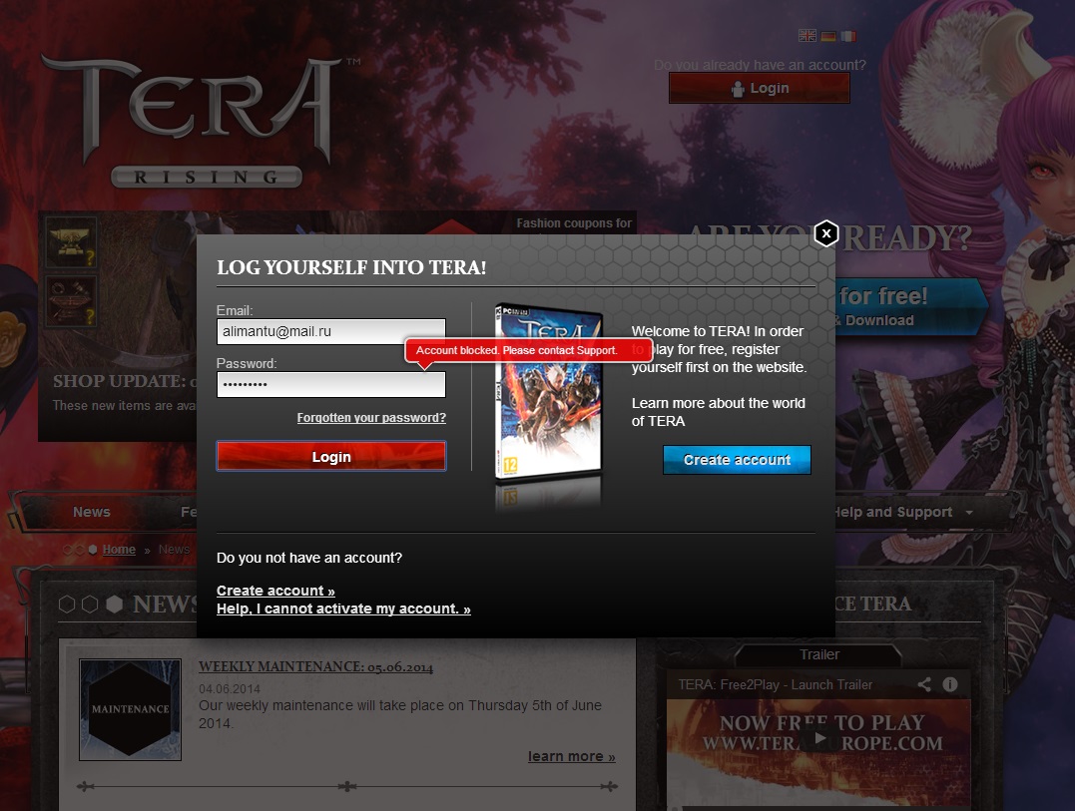Select the German flag language icon
The width and height of the screenshot is (1075, 811).
828,36
